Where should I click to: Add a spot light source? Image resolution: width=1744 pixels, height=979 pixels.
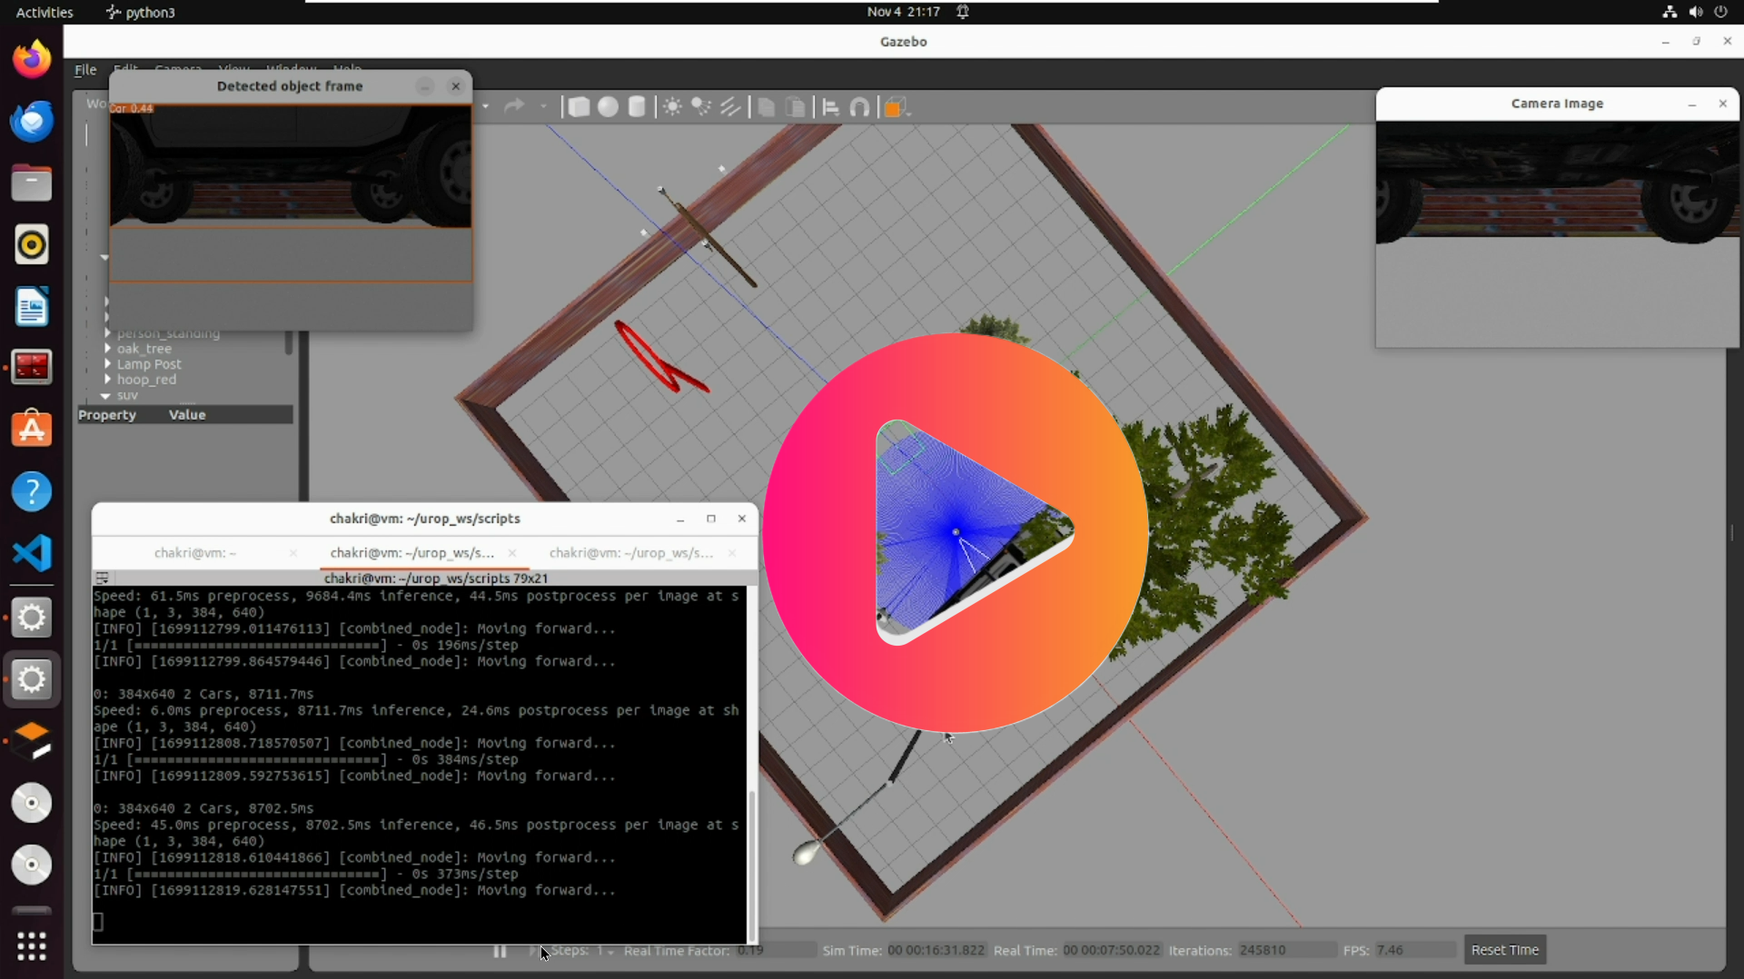click(701, 107)
